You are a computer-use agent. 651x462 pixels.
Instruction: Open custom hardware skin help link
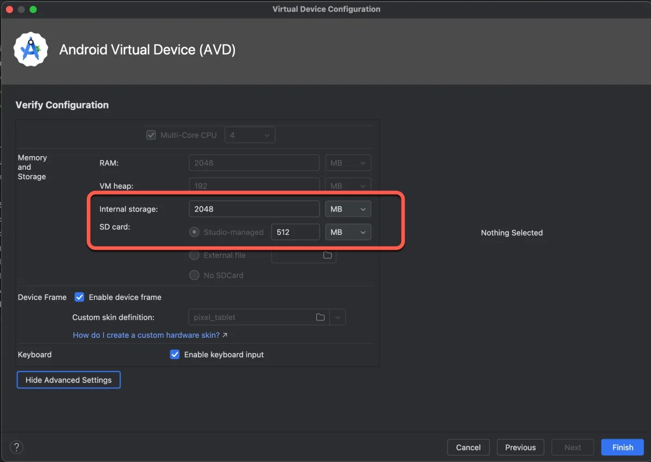(146, 335)
